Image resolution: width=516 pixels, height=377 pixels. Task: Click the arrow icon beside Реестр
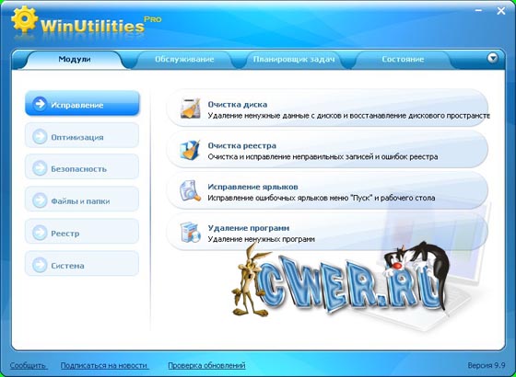[40, 233]
